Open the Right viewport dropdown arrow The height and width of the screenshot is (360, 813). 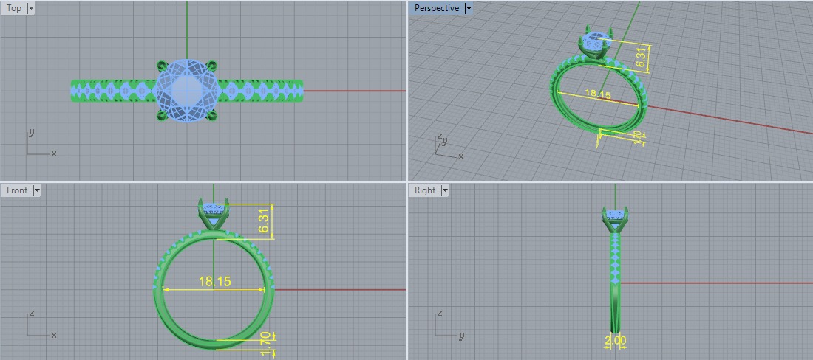pyautogui.click(x=445, y=190)
